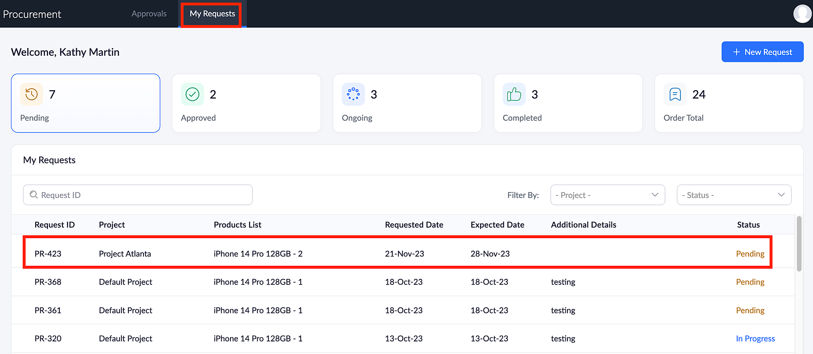The image size is (813, 354).
Task: Select the Pending count 7
Action: coord(52,94)
